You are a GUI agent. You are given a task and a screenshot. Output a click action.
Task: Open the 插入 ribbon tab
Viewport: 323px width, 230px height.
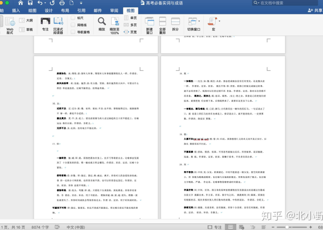pyautogui.click(x=16, y=11)
